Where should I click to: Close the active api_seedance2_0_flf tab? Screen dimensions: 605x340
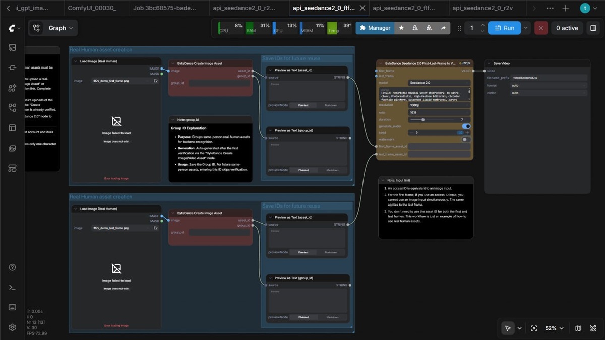(x=362, y=8)
